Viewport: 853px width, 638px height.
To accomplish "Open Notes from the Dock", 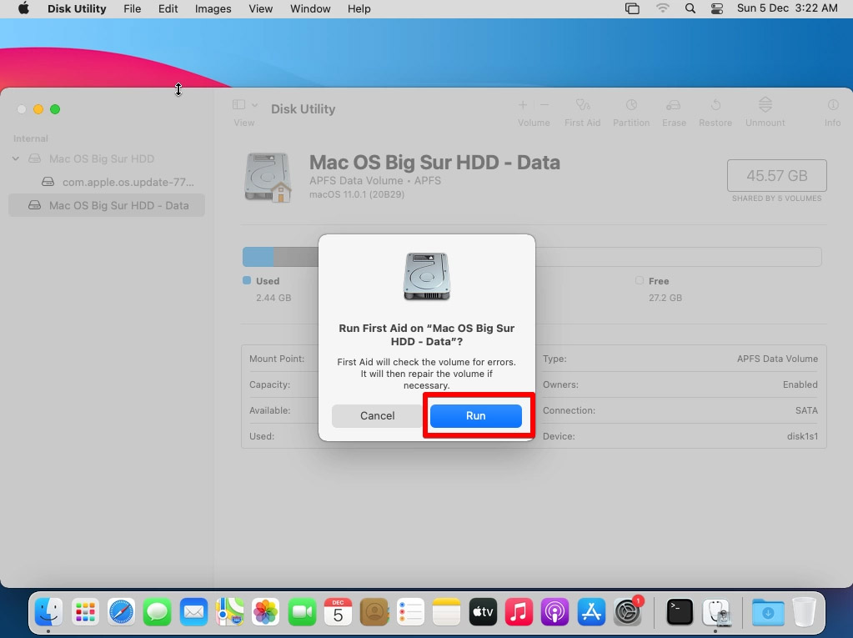I will coord(447,612).
